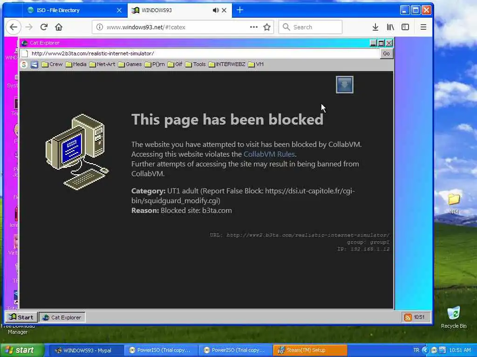Open the Gif bookmarks folder
Image resolution: width=477 pixels, height=357 pixels.
click(175, 64)
